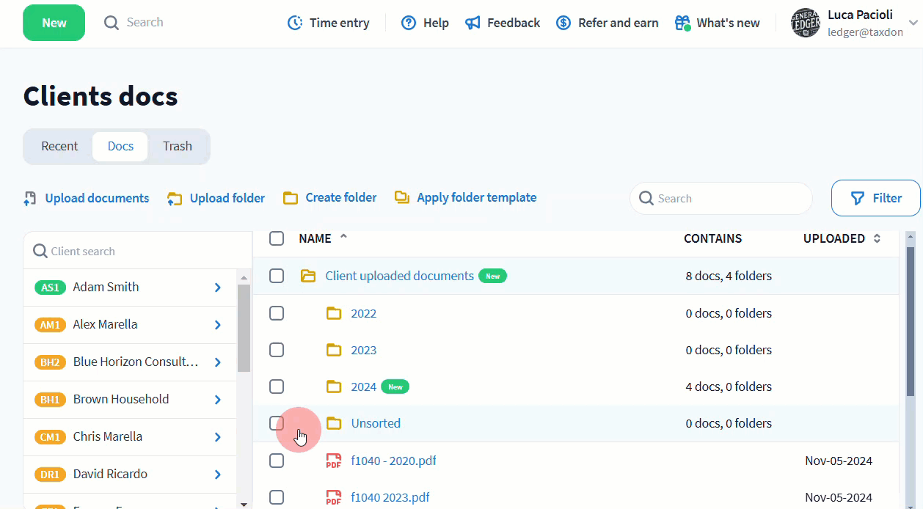Viewport: 923px width, 509px height.
Task: Select the f1040 - 2020.pdf checkbox
Action: tap(277, 461)
